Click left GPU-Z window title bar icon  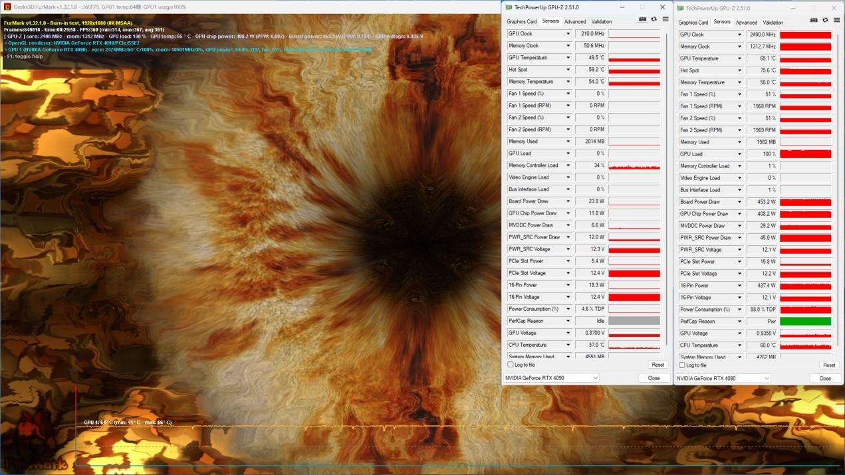(x=509, y=7)
